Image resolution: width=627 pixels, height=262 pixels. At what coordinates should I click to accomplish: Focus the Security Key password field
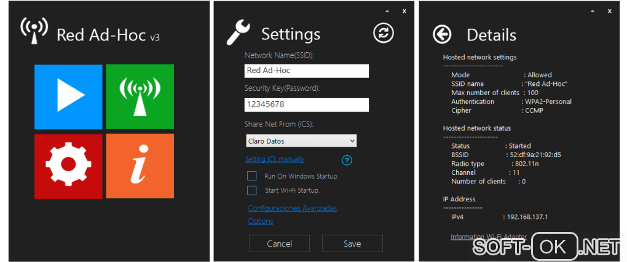click(306, 104)
